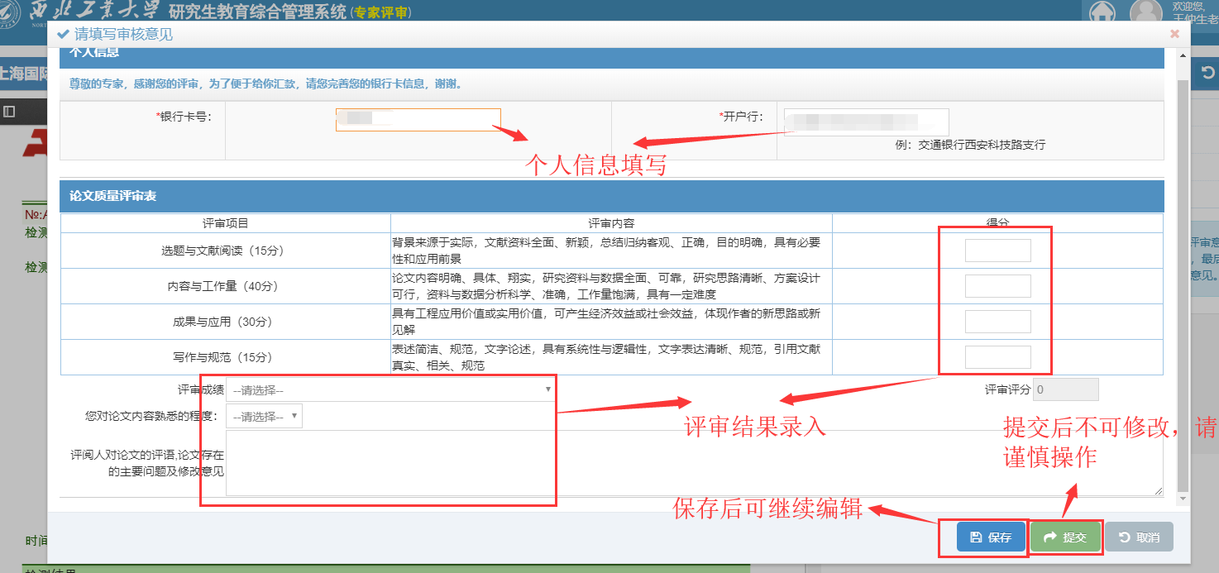Screen dimensions: 1219x573
Task: Click the scrollbar down arrow in the dialog
Action: click(x=1183, y=499)
